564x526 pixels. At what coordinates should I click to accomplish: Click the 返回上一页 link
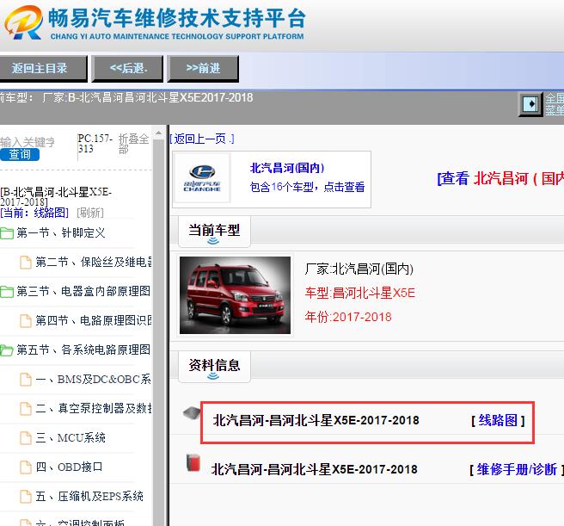[x=202, y=139]
